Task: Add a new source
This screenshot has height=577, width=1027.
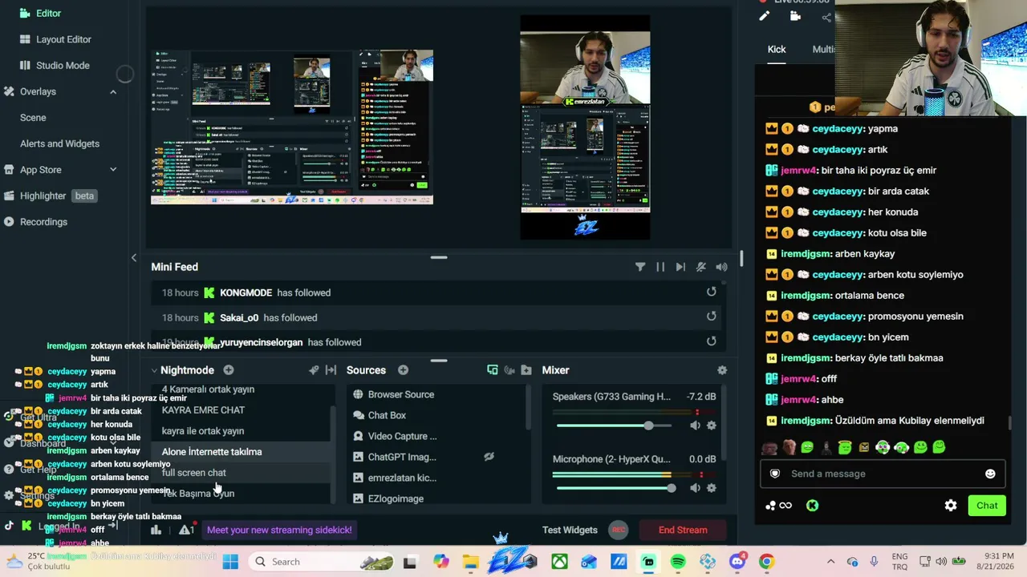Action: [x=403, y=370]
